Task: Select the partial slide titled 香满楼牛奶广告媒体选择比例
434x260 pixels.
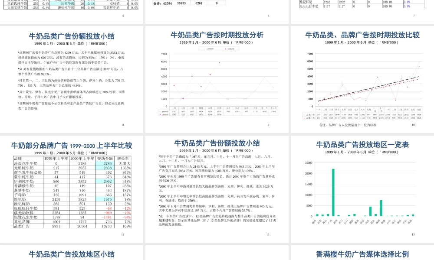Action: click(x=362, y=253)
